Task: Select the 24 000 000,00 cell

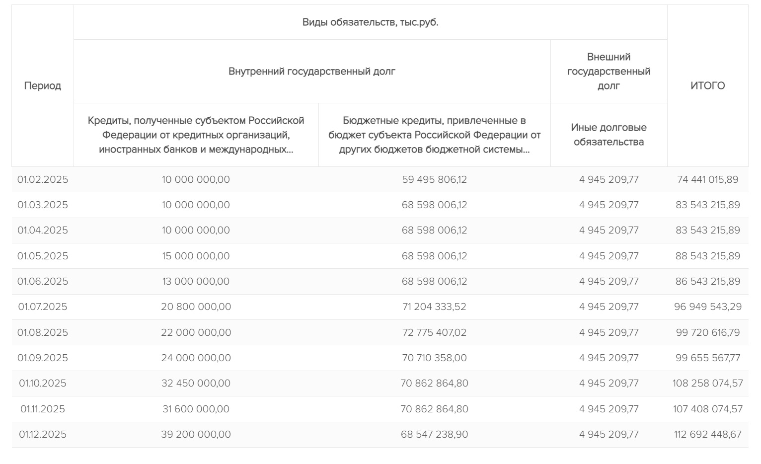Action: pyautogui.click(x=196, y=358)
